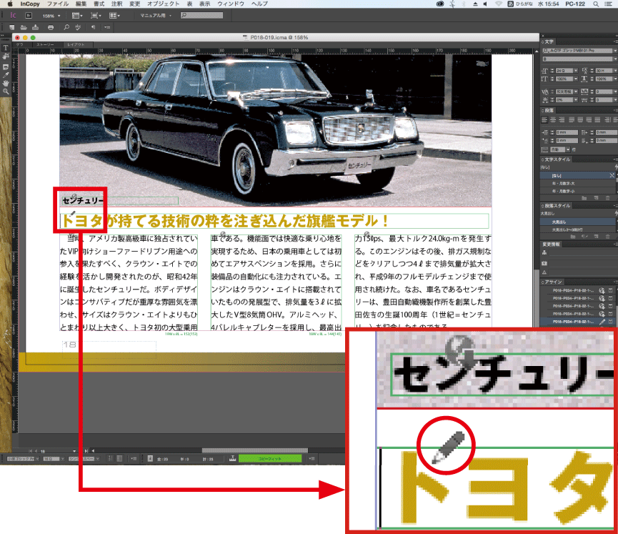This screenshot has width=618, height=534.
Task: Open the screen mode dropdown
Action: [x=96, y=16]
